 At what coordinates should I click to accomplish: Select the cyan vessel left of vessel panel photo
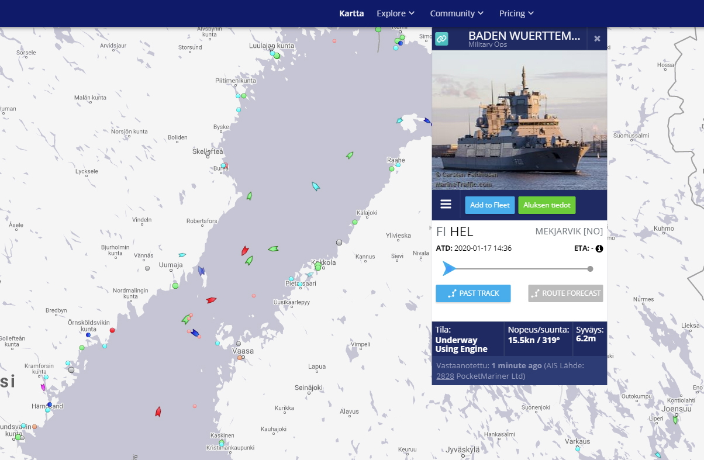point(399,121)
